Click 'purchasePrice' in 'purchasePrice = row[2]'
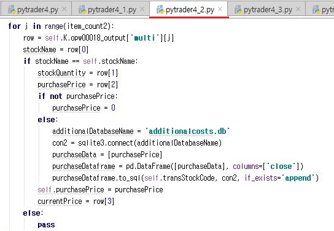 tap(61, 85)
